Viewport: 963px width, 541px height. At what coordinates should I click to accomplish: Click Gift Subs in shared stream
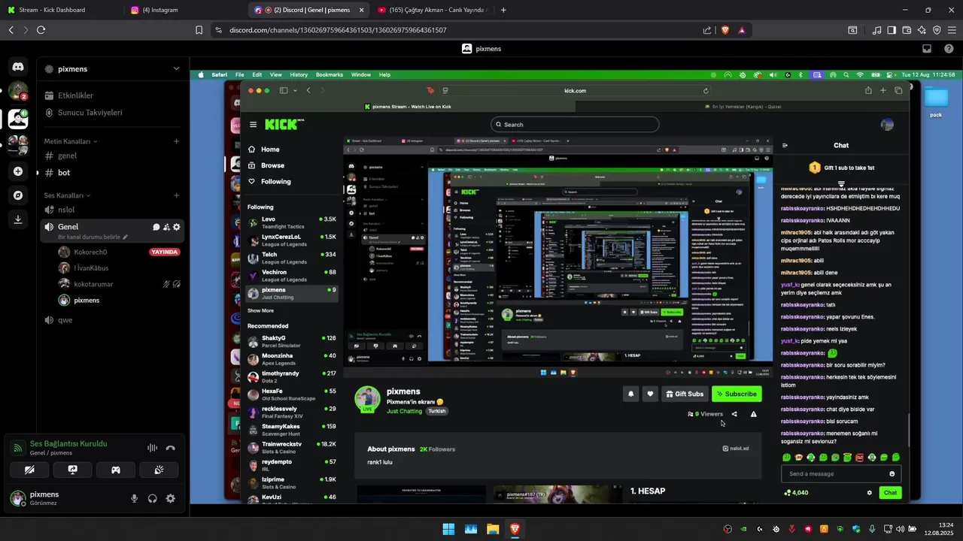pyautogui.click(x=685, y=394)
